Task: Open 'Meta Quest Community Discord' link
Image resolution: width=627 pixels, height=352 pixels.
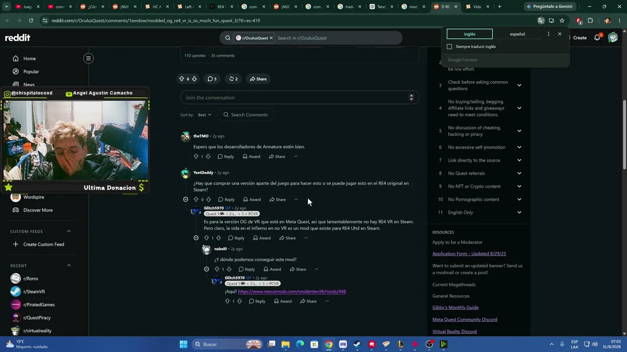Action: coord(465,320)
